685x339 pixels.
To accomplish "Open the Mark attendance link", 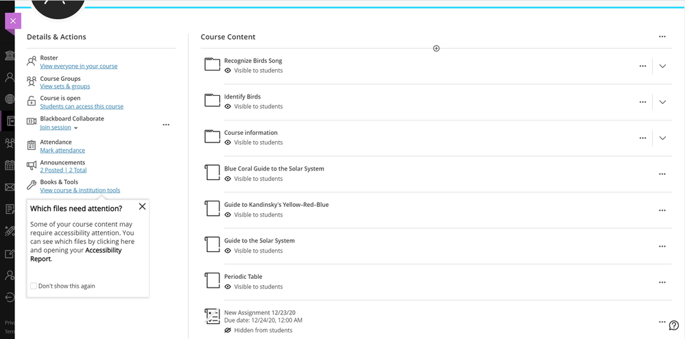I will tap(62, 150).
